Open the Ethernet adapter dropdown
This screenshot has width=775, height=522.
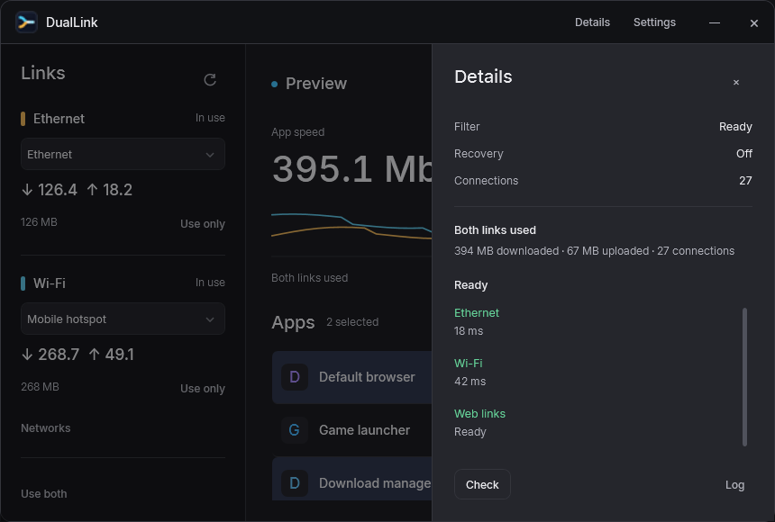(123, 154)
